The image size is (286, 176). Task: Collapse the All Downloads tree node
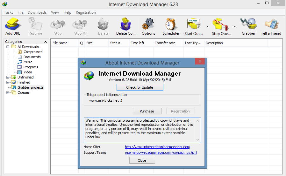coord(8,47)
